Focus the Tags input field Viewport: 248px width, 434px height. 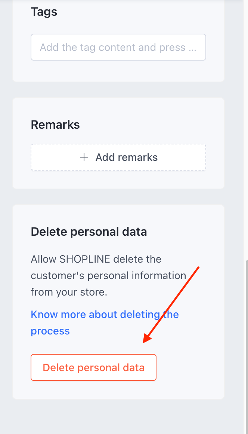click(118, 48)
